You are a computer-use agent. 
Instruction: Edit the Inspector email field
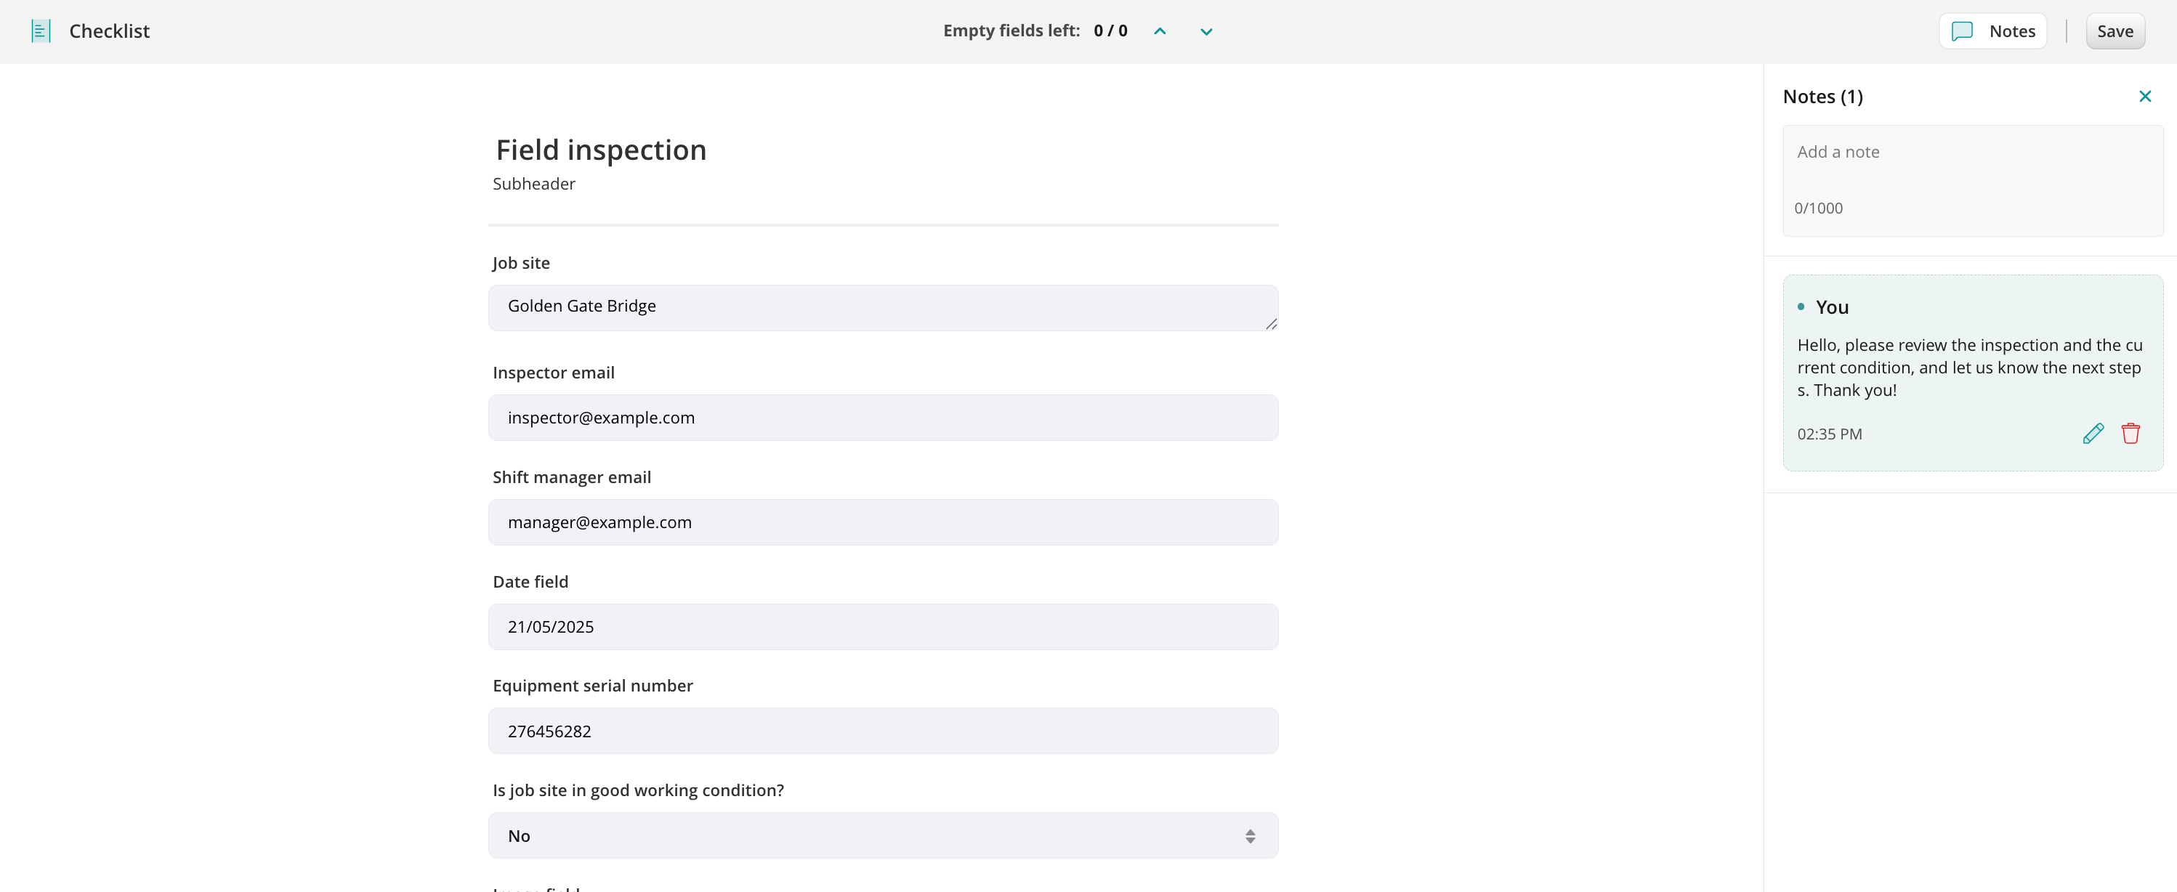881,417
